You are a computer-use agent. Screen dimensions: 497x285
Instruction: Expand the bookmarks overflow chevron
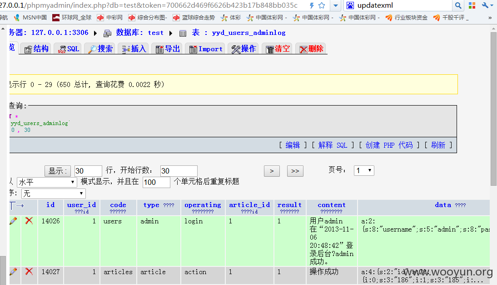point(490,18)
